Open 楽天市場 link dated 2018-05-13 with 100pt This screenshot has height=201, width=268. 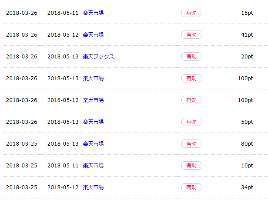93,78
